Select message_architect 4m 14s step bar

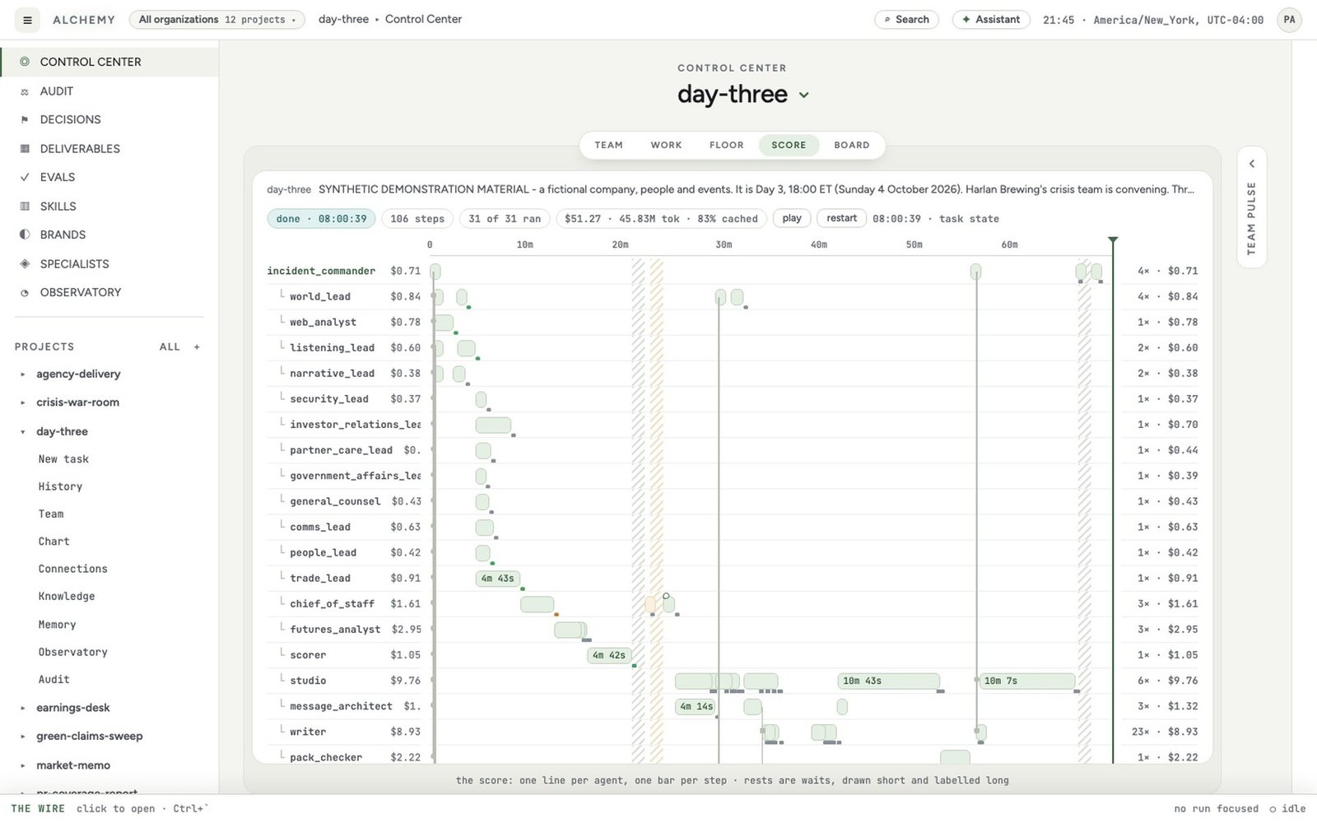(696, 707)
